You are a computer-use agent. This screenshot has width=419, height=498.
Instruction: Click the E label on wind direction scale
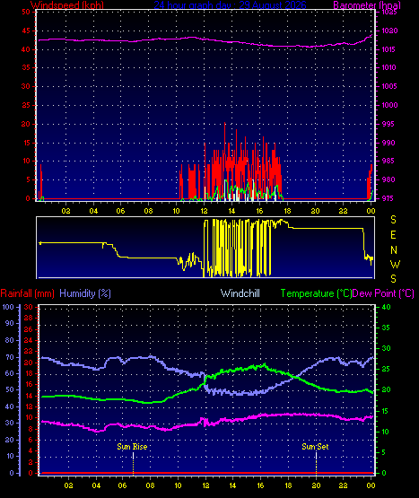click(393, 235)
